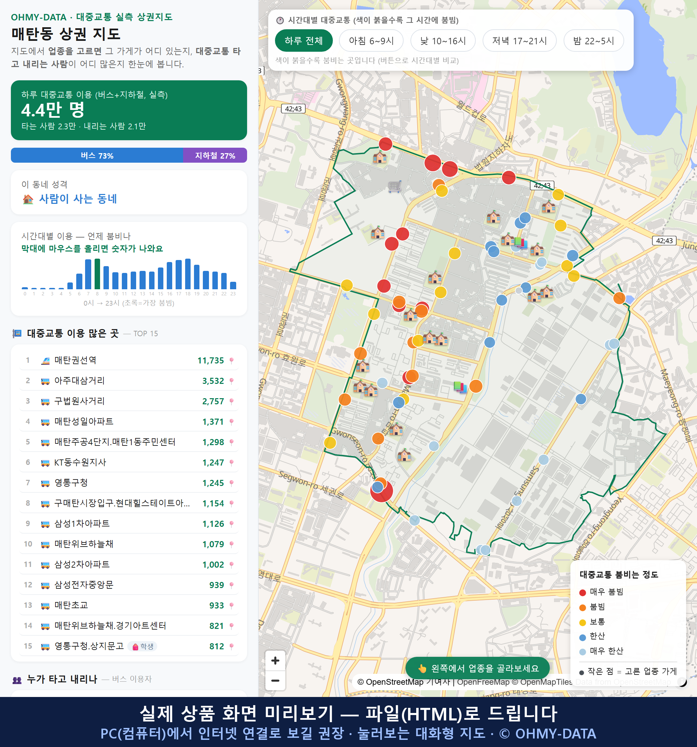Screen dimensions: 697x747
Task: Select the 하루 전체 time filter
Action: [304, 40]
